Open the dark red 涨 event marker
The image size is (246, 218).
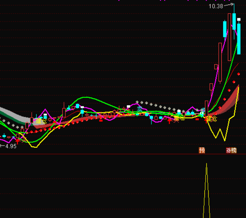pos(228,150)
